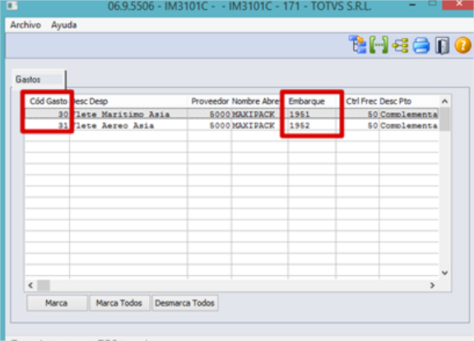The width and height of the screenshot is (474, 341).
Task: Click Complementa in embarque 1952 row
Action: 409,125
